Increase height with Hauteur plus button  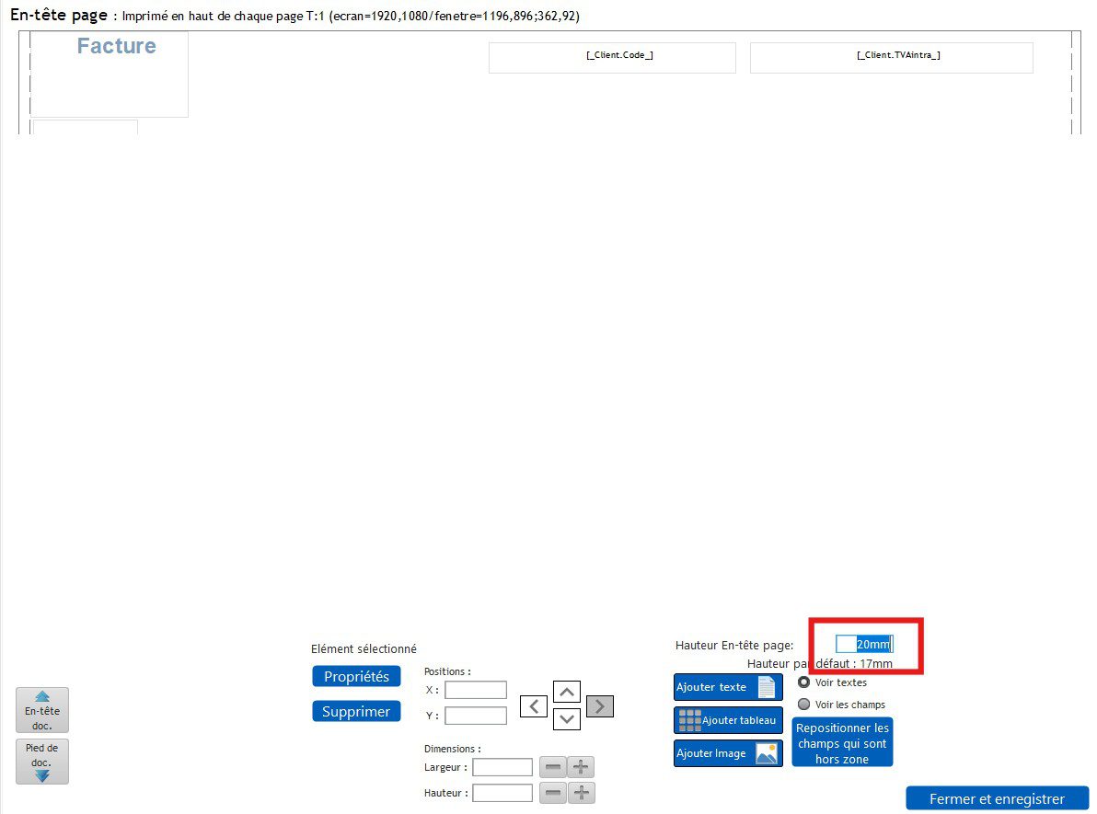point(581,793)
